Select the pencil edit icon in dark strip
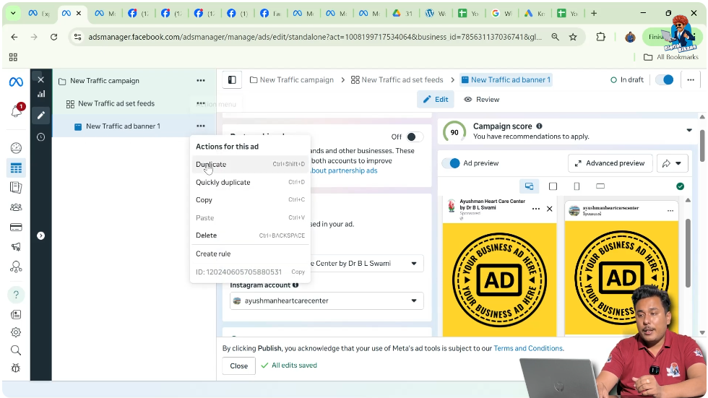 point(41,116)
